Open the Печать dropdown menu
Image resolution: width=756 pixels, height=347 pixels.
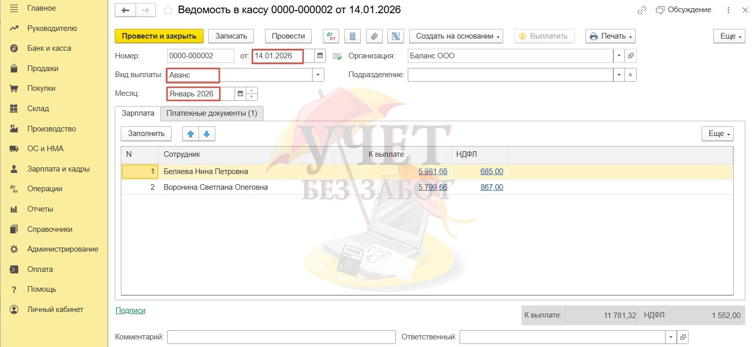click(x=610, y=36)
